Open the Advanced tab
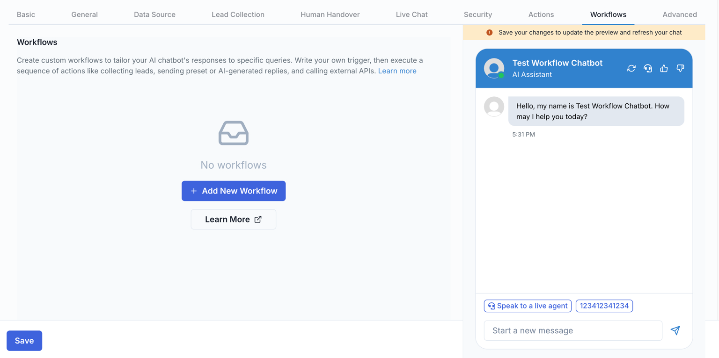 pyautogui.click(x=679, y=14)
